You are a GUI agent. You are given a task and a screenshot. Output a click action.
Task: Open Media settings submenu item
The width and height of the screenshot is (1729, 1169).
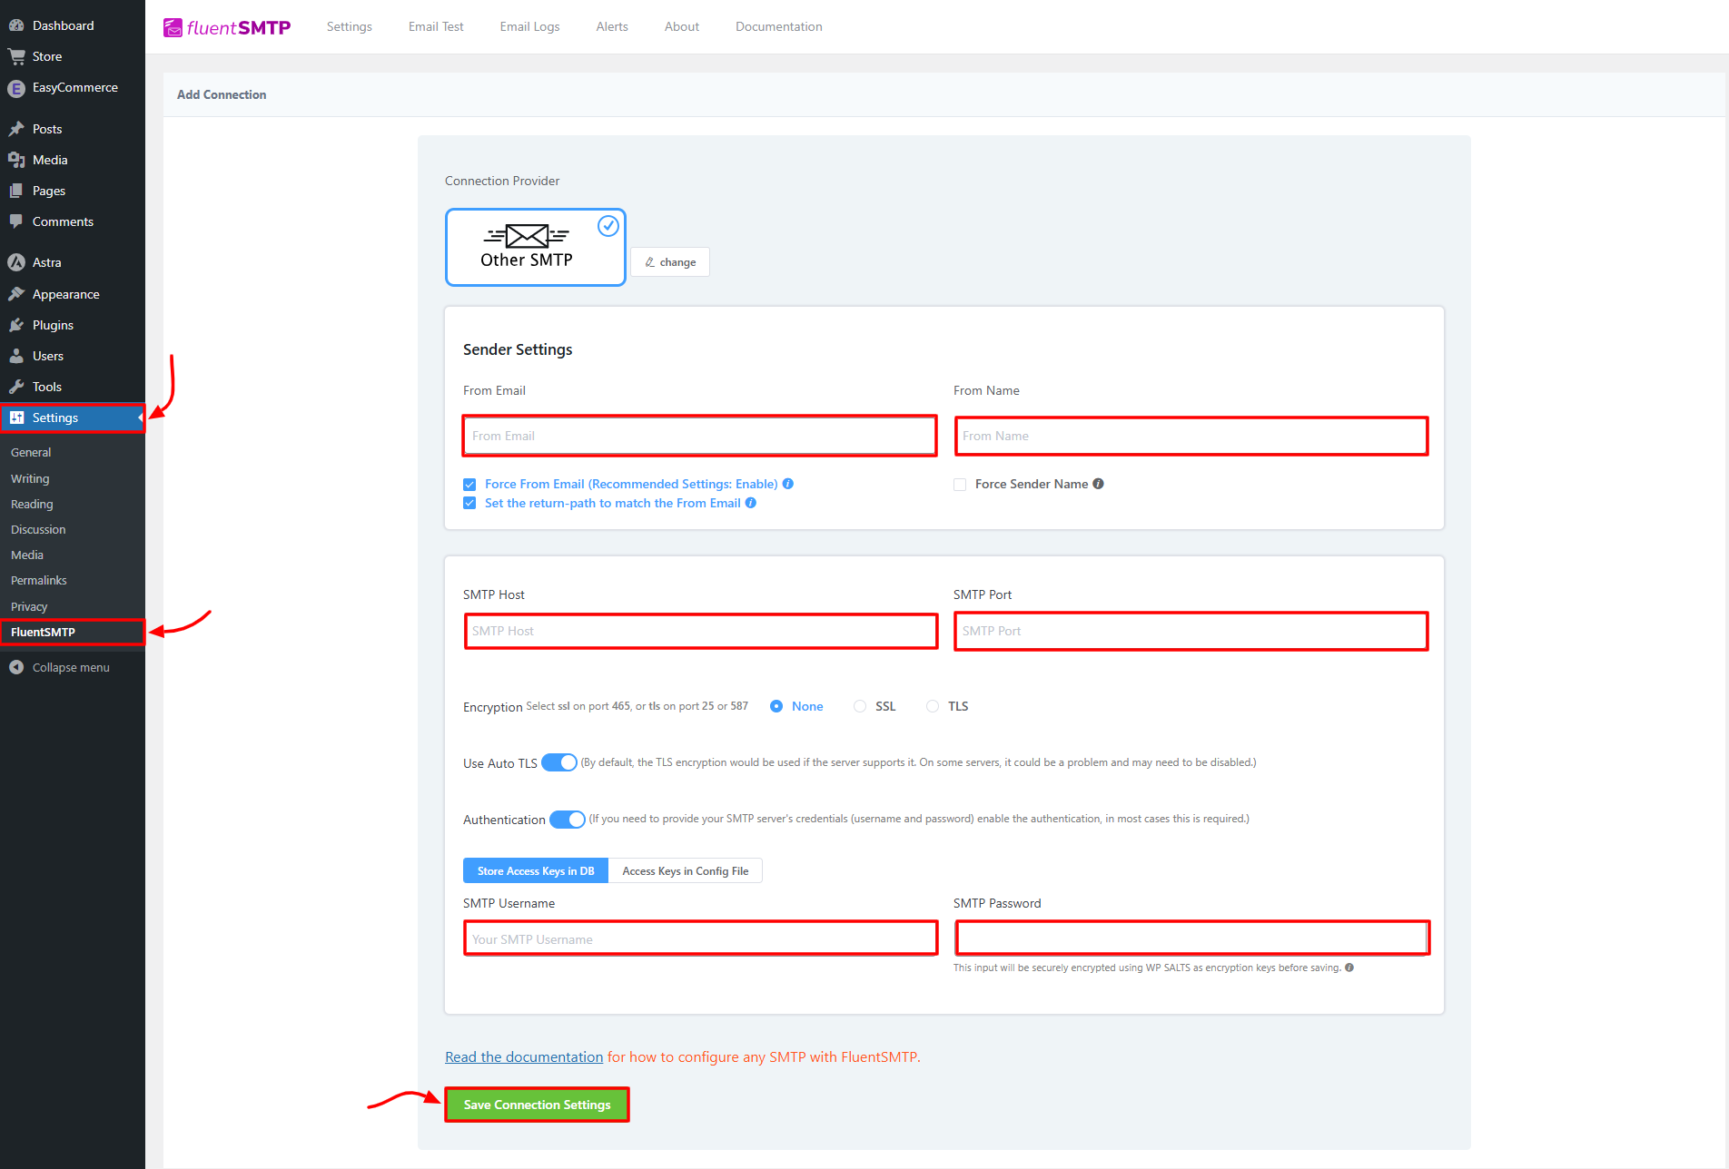pos(27,555)
